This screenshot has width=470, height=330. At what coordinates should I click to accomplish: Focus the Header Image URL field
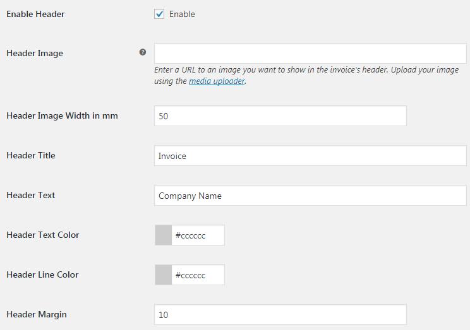(x=310, y=53)
